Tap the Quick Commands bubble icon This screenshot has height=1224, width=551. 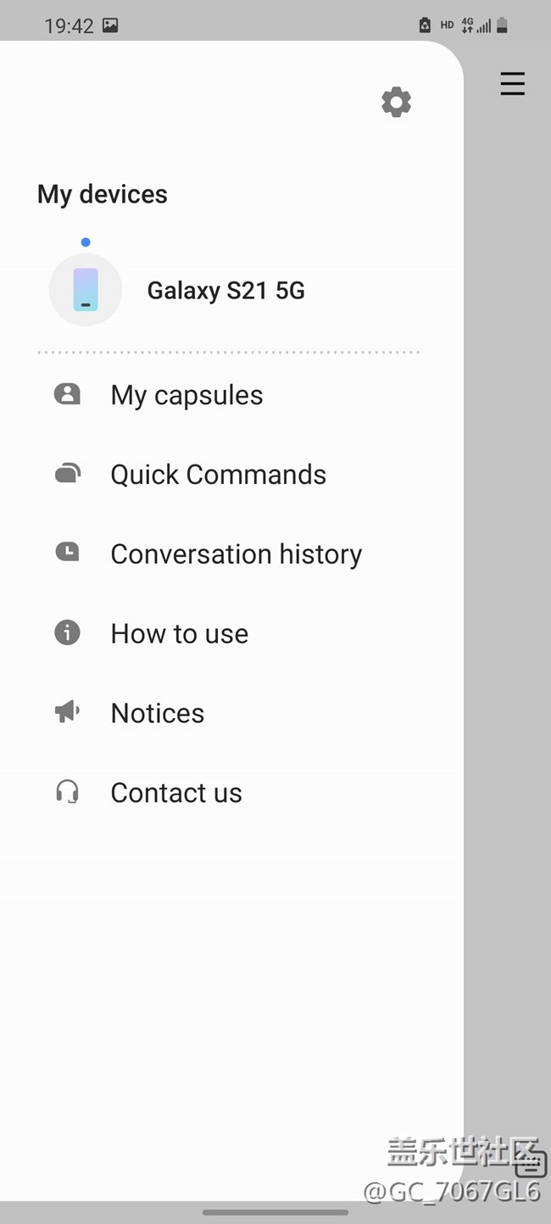(67, 474)
